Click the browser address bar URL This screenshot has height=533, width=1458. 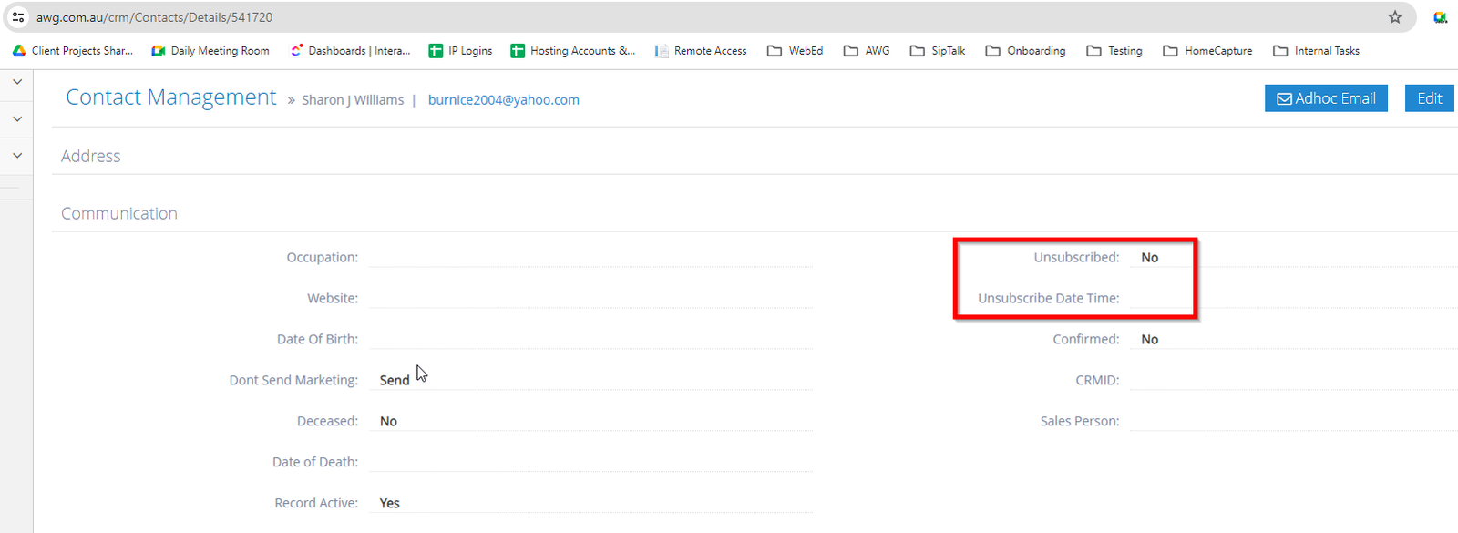(x=154, y=17)
